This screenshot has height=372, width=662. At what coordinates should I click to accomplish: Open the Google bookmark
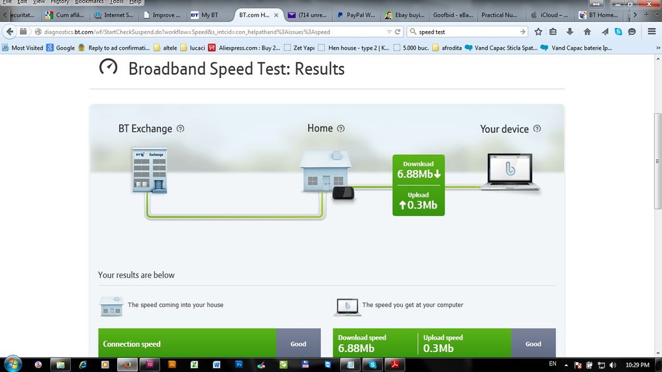(61, 48)
